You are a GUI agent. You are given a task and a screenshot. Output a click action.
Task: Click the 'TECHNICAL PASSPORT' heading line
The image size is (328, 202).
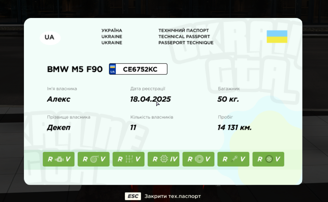point(184,37)
